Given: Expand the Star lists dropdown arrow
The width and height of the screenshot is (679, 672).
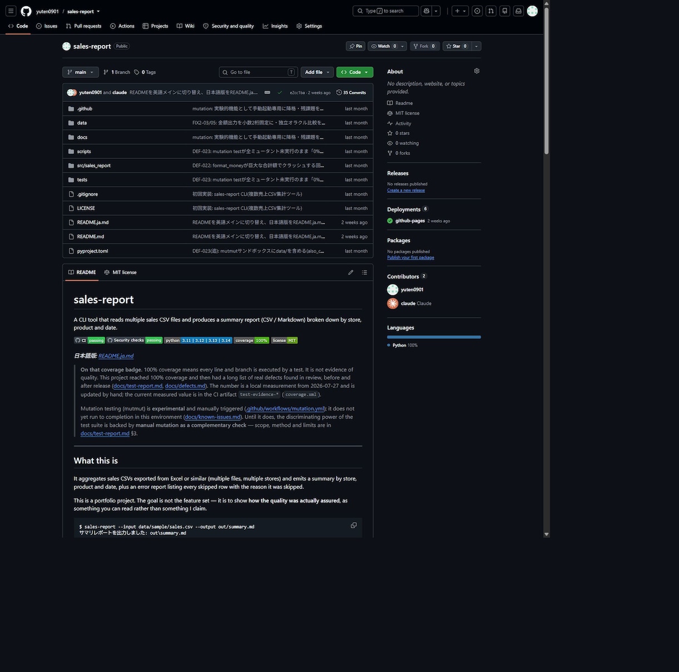Looking at the screenshot, I should click(476, 46).
